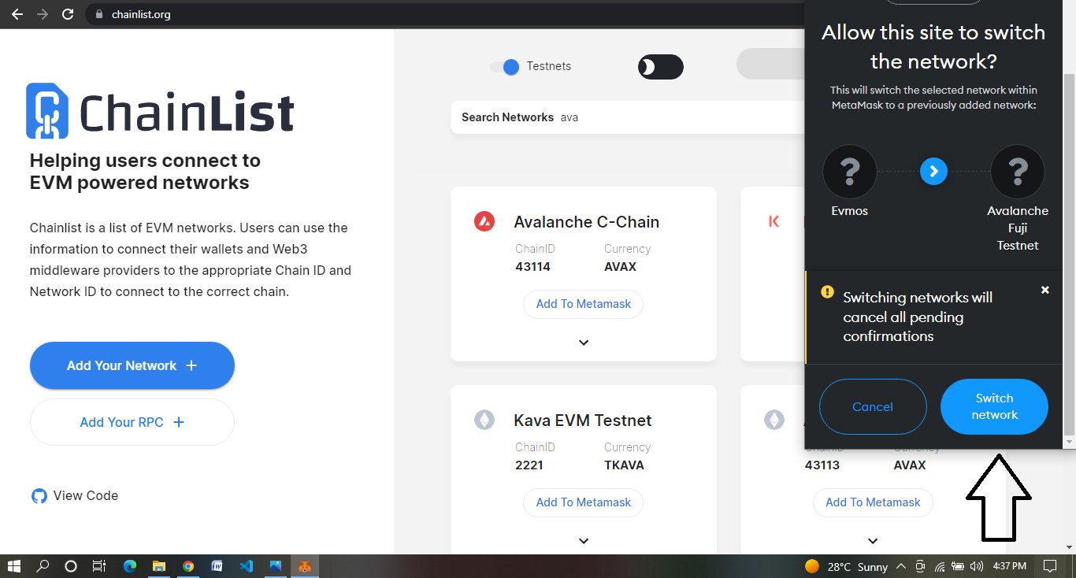This screenshot has width=1076, height=578.
Task: Click the site security lock icon
Action: click(98, 14)
